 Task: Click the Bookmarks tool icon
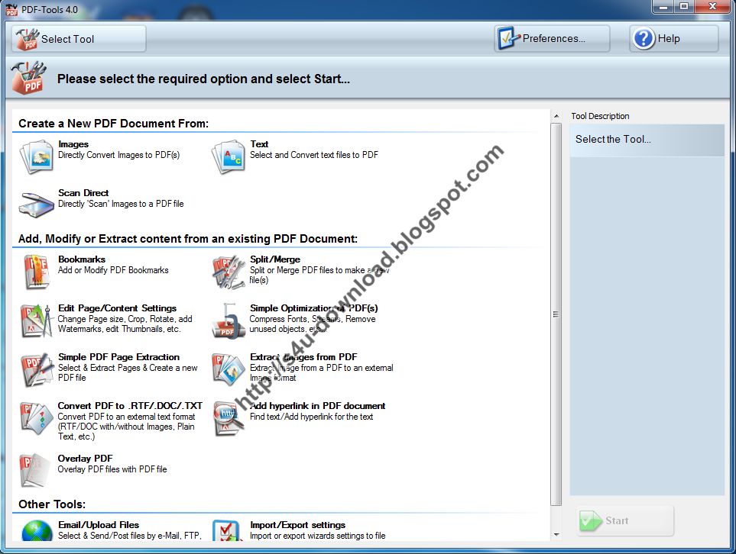36,272
